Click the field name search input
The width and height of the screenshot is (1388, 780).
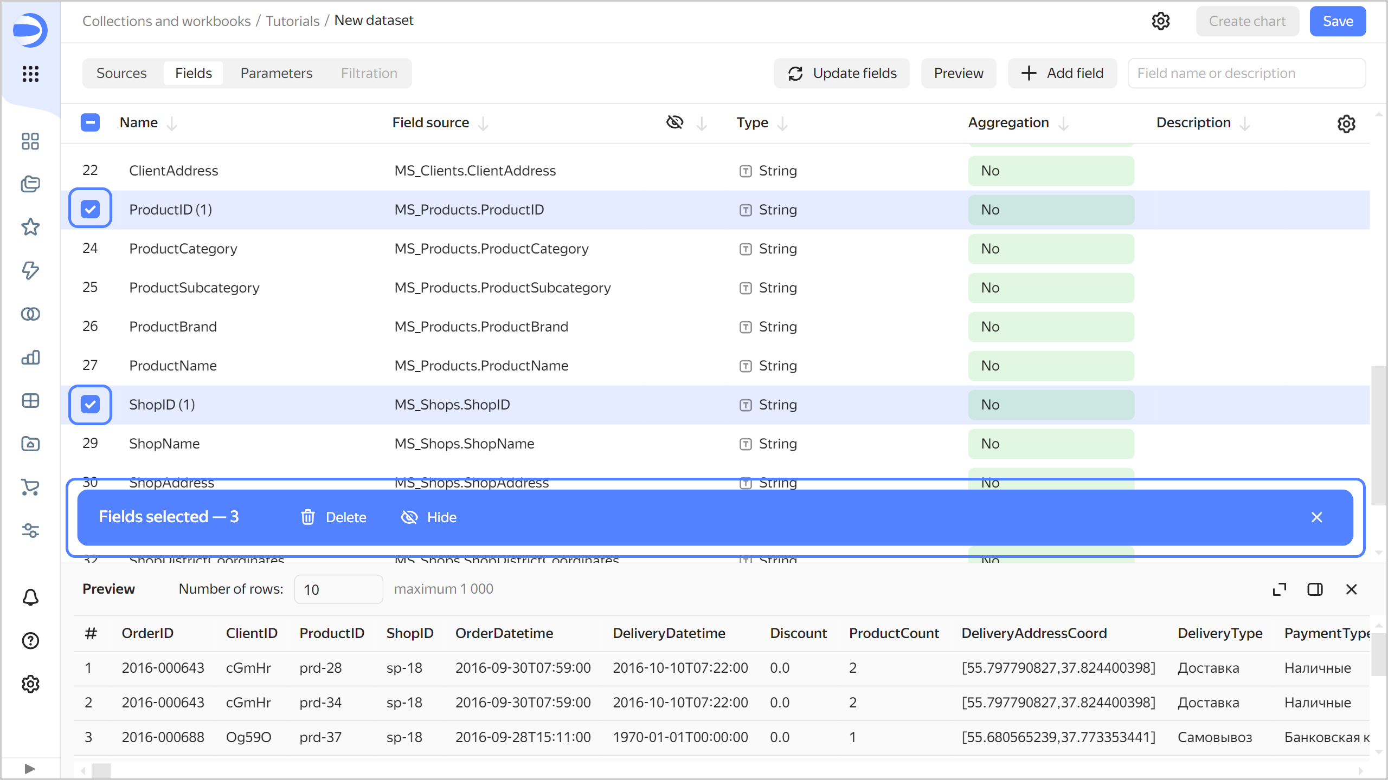tap(1246, 73)
